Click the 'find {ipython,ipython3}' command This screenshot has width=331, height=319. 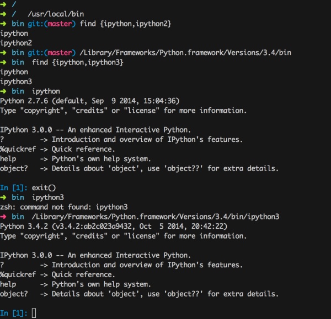[77, 62]
